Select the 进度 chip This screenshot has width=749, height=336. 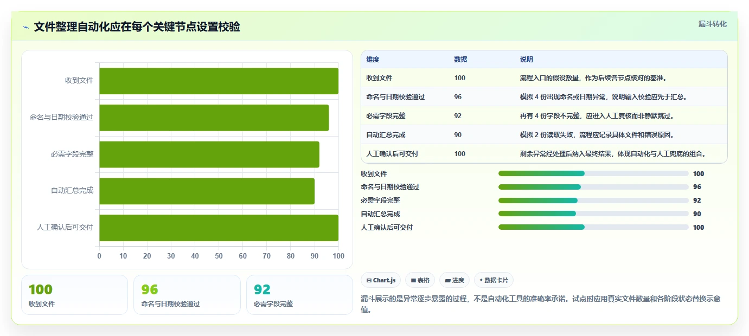pos(454,280)
